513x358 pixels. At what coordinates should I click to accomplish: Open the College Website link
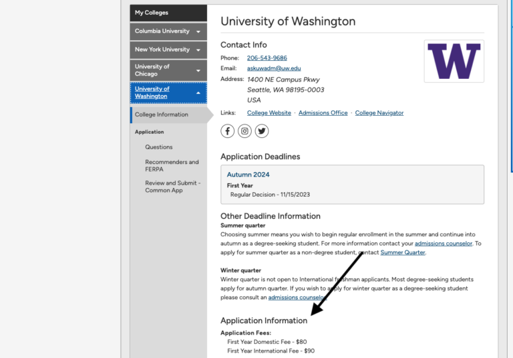tap(269, 113)
